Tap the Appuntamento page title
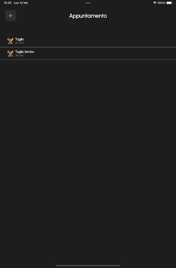 [88, 16]
